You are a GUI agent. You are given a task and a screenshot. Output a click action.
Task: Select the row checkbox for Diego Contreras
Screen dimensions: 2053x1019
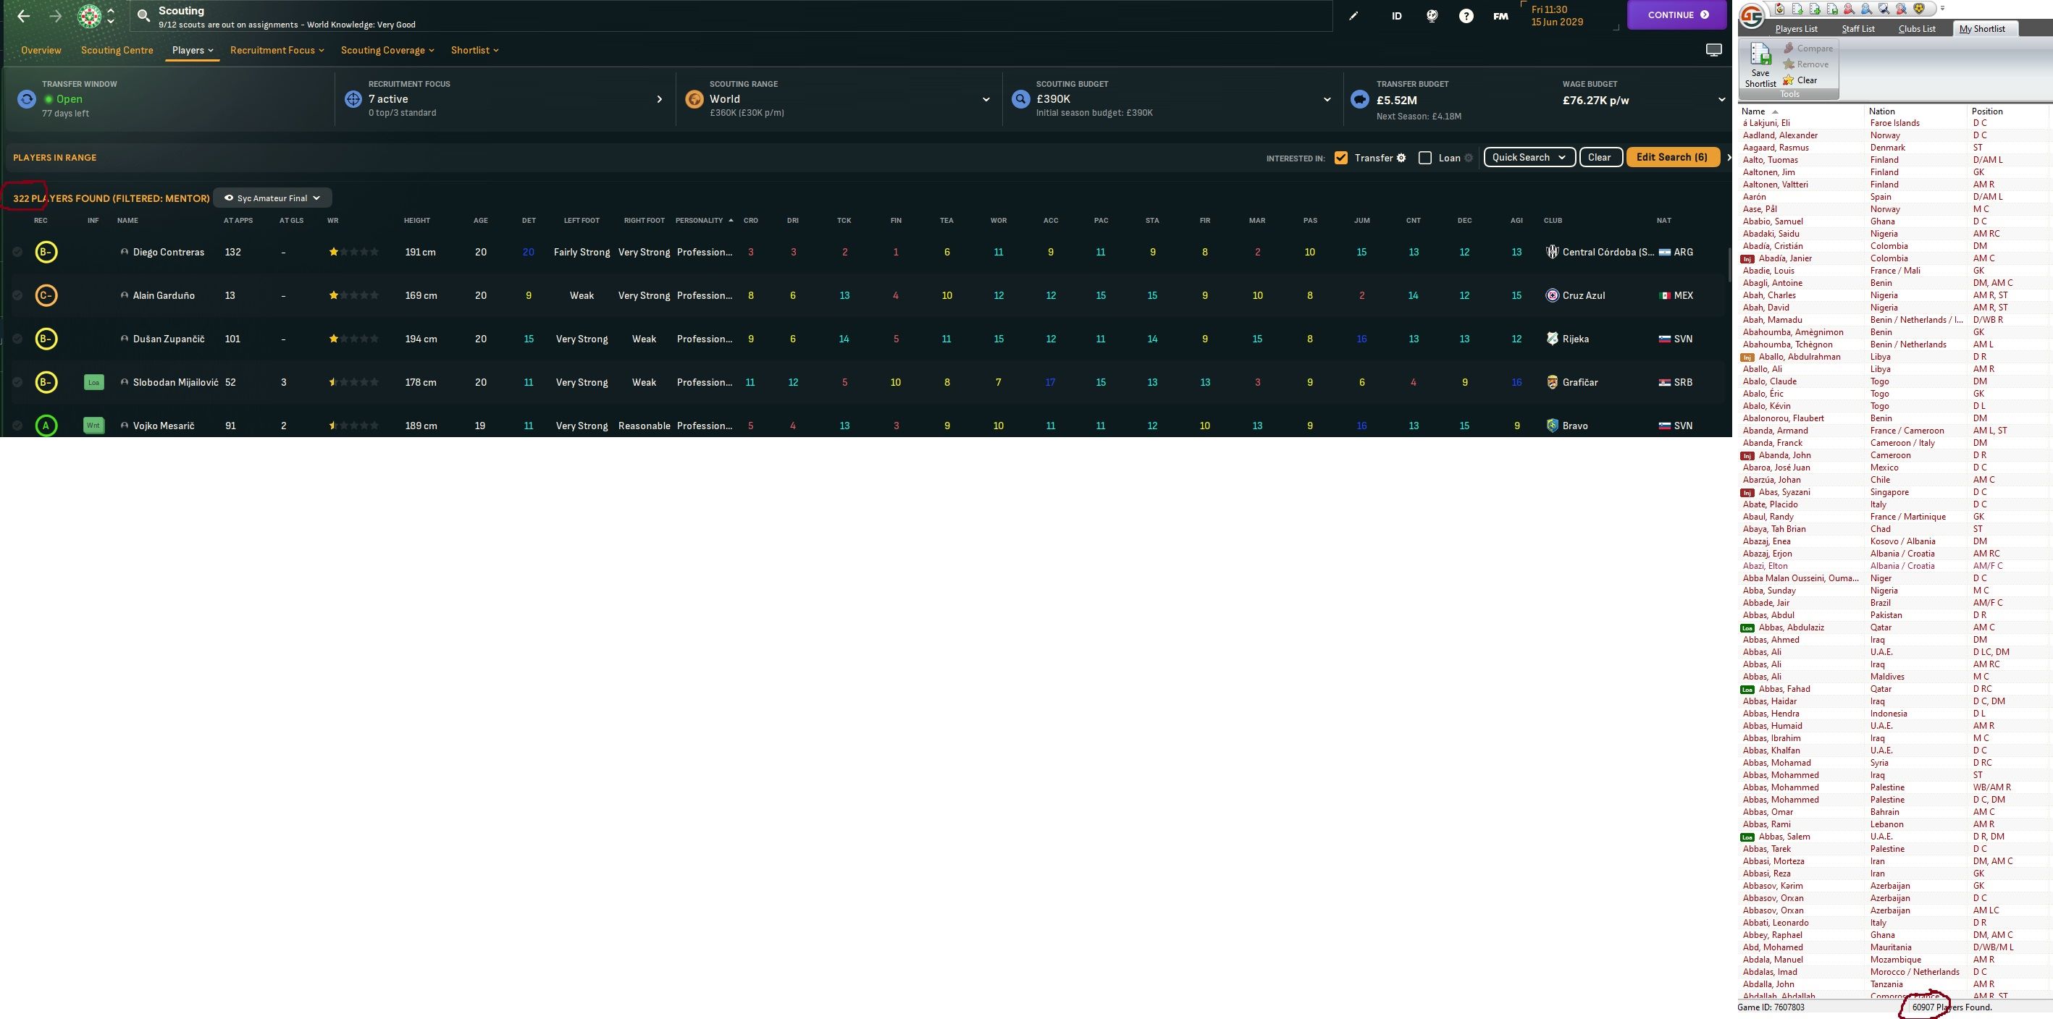tap(17, 252)
